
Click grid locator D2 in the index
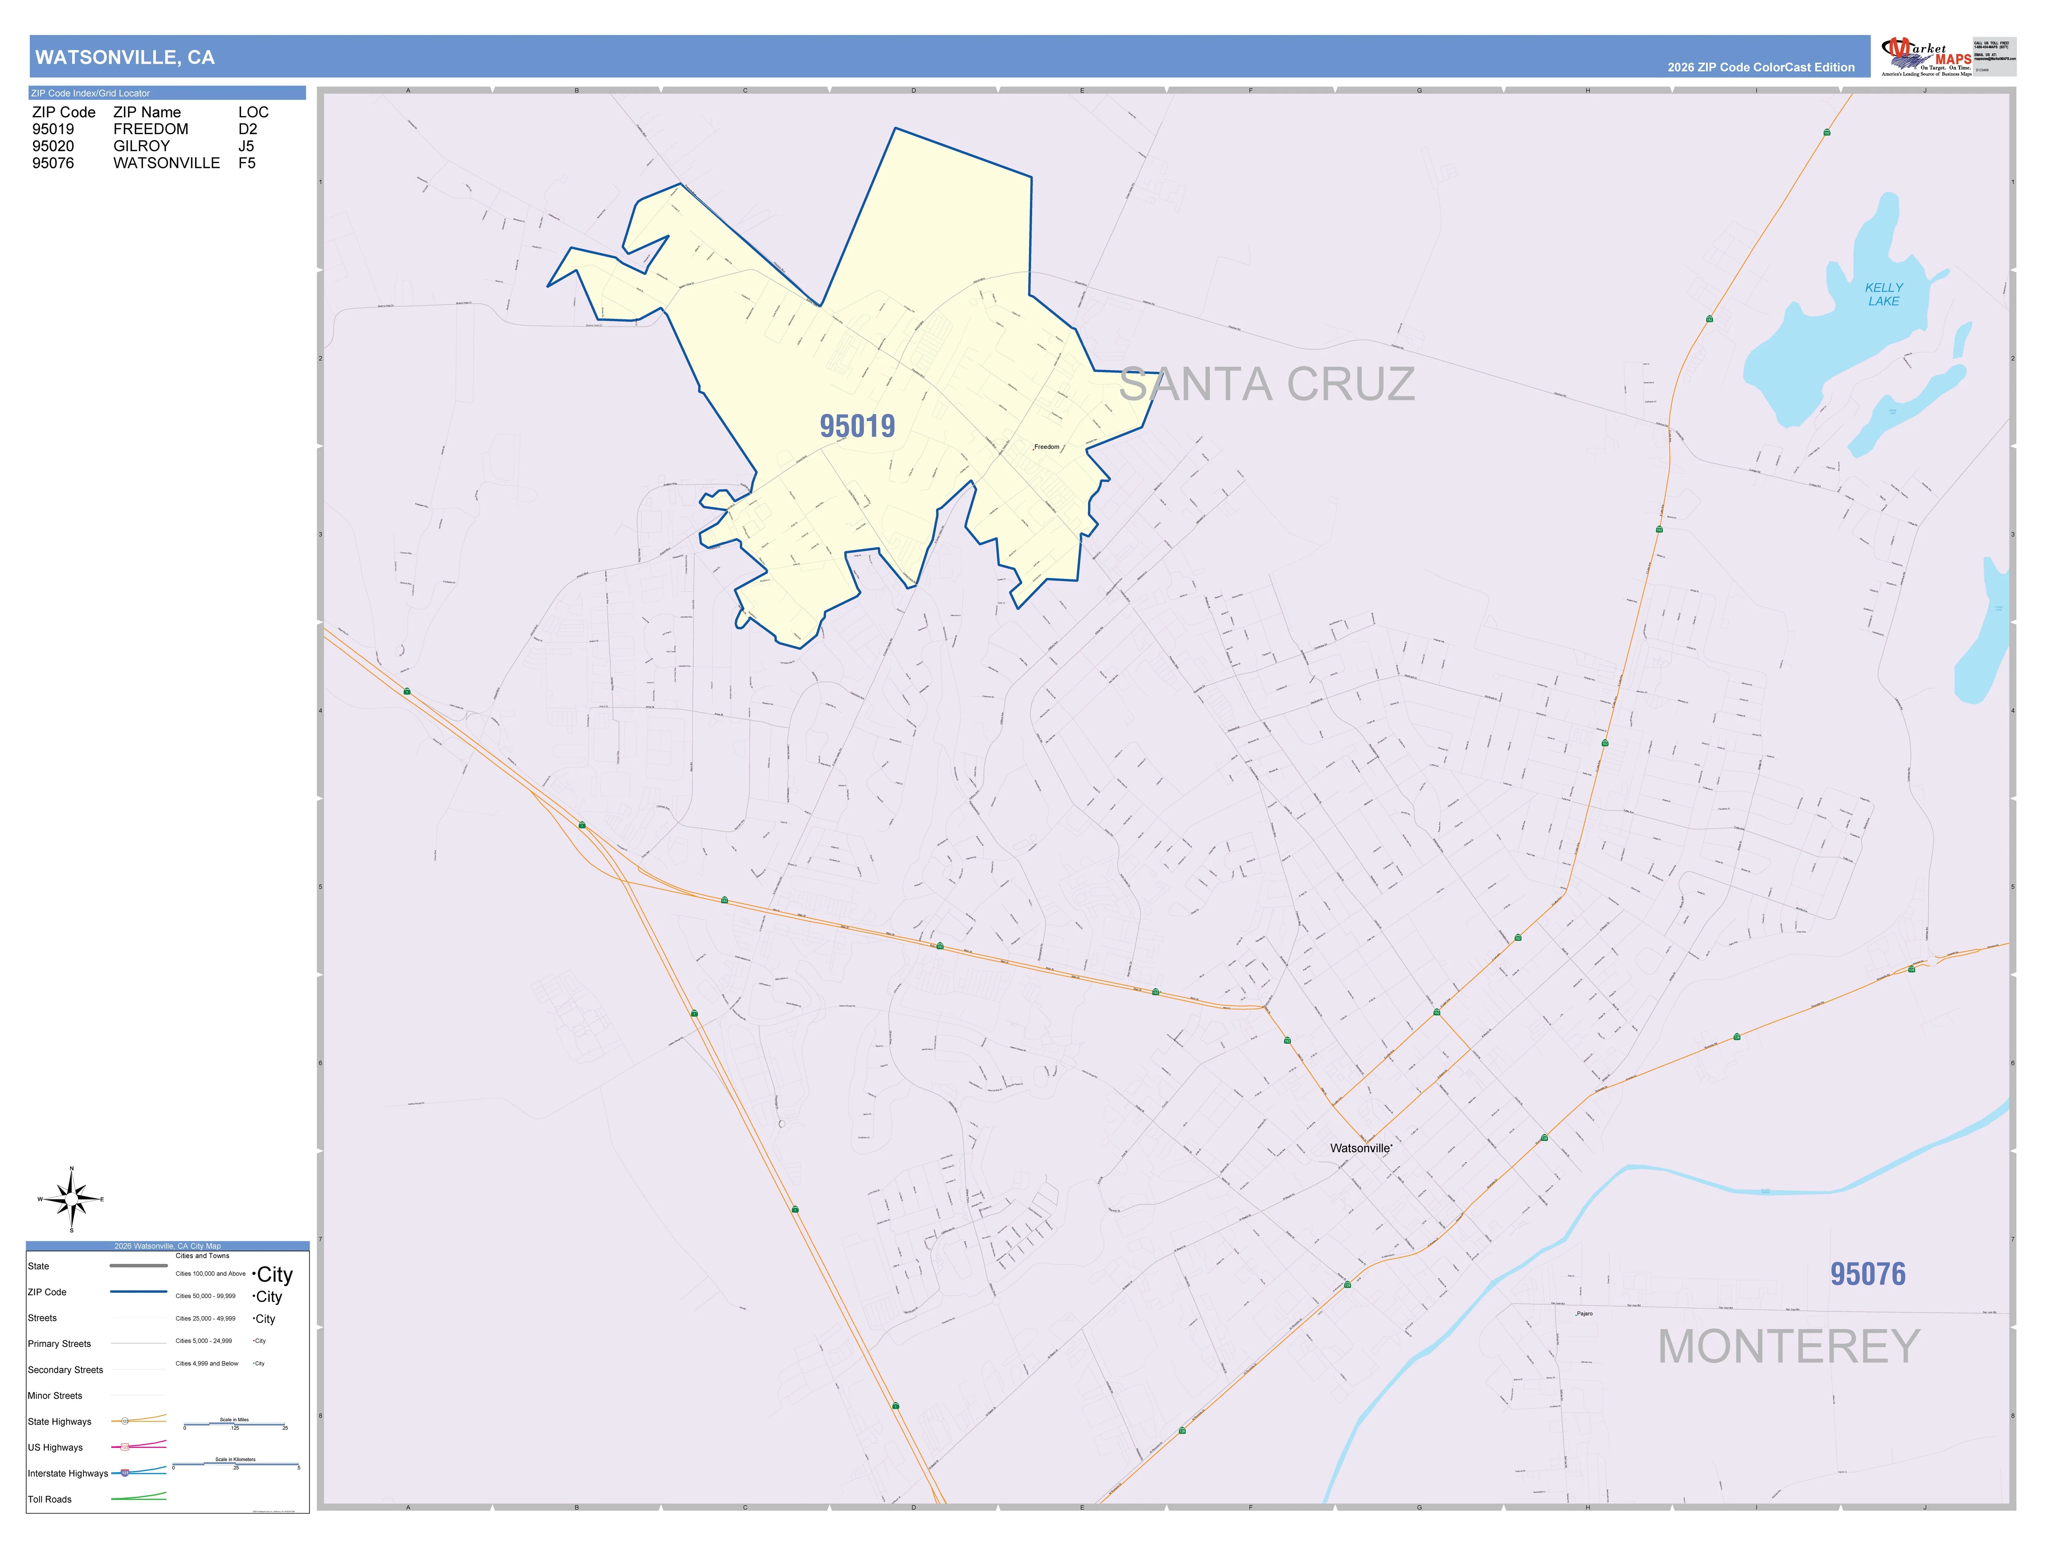pyautogui.click(x=247, y=129)
